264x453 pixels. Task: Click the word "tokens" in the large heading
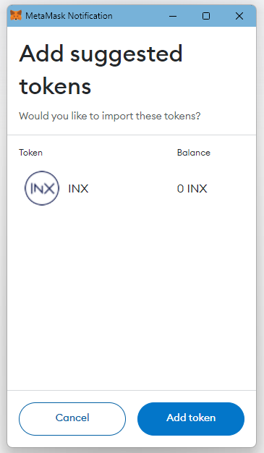click(x=55, y=86)
